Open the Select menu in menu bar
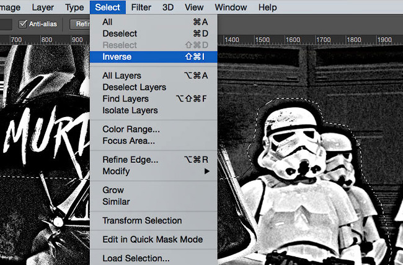This screenshot has height=265, width=403. pyautogui.click(x=108, y=7)
